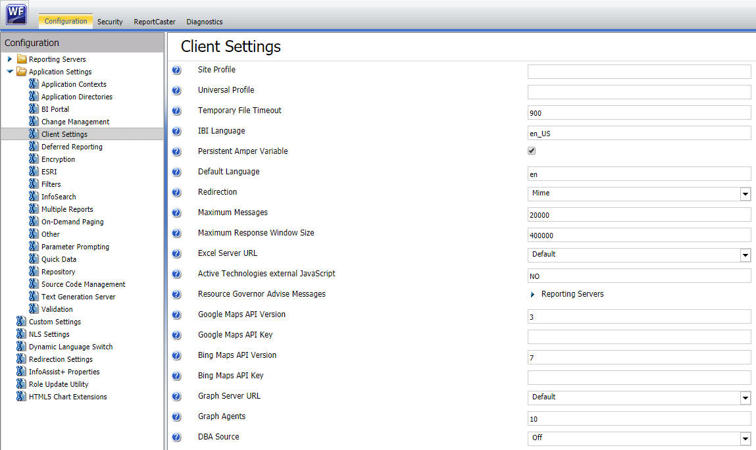This screenshot has height=450, width=756.
Task: Select Application Directories in the tree
Action: [x=77, y=97]
